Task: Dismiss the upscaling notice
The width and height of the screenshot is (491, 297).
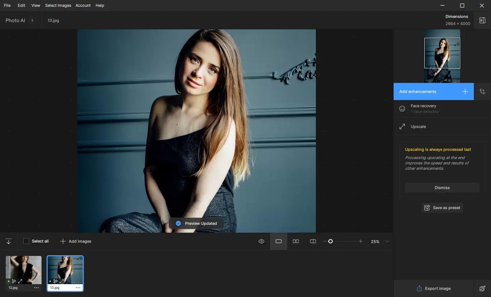Action: point(442,188)
